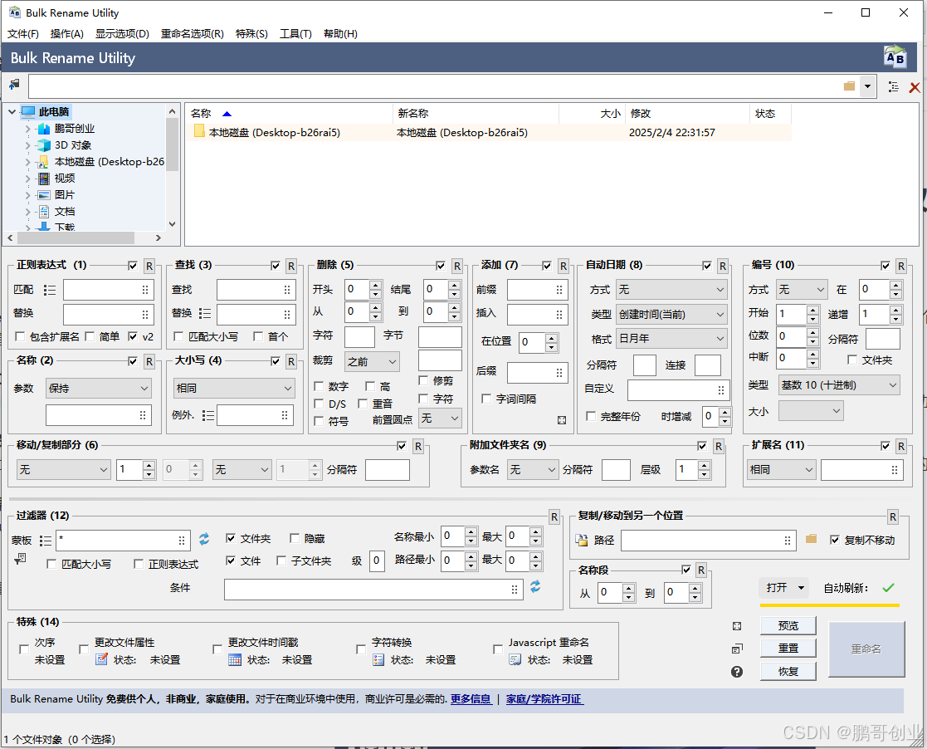Open the 打开 dropdown button

coord(784,587)
